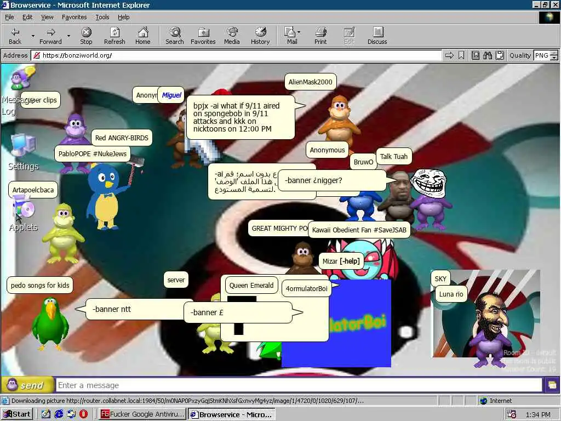This screenshot has height=421, width=561.
Task: Go Back in the browser toolbar
Action: tap(15, 36)
